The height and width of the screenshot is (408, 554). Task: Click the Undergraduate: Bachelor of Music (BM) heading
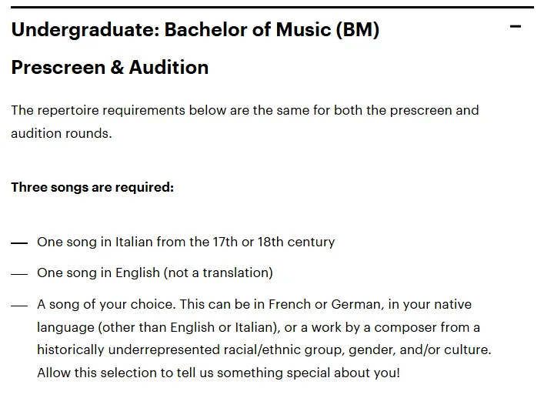click(195, 30)
